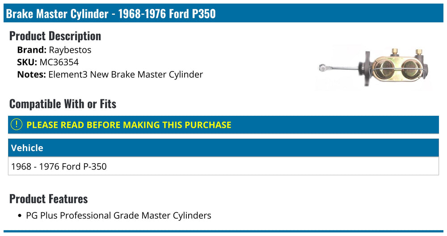This screenshot has height=236, width=447.
Task: Click the SKU value MC36354
Action: tap(59, 62)
